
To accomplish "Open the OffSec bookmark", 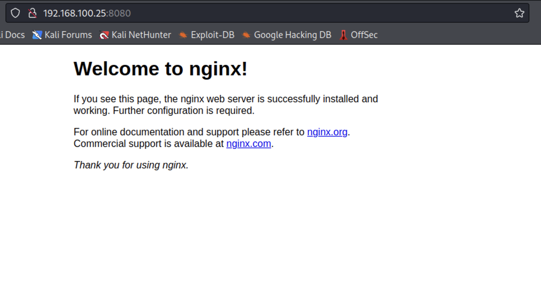I will 359,35.
